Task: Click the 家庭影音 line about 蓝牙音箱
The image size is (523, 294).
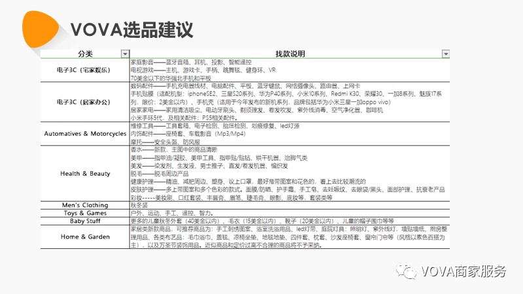Action: click(x=191, y=62)
